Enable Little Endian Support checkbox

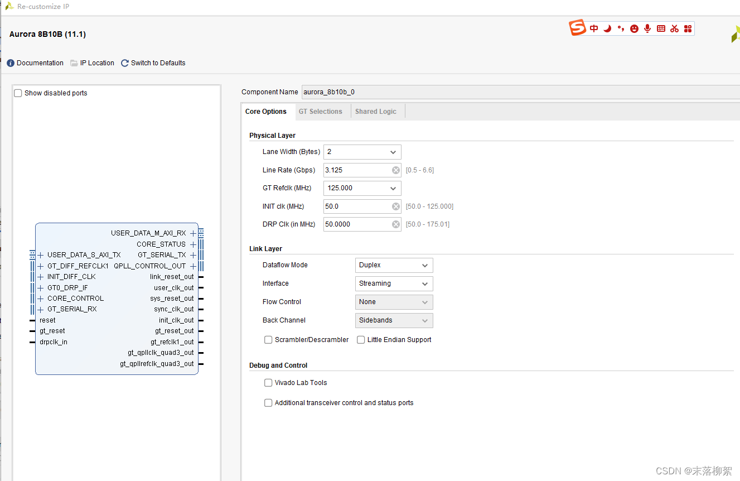coord(361,340)
